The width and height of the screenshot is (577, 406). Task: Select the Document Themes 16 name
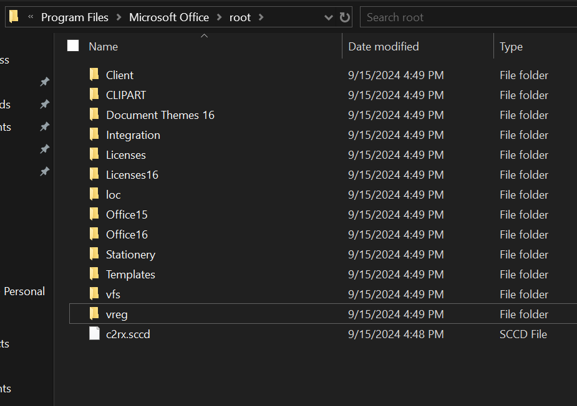pyautogui.click(x=160, y=115)
